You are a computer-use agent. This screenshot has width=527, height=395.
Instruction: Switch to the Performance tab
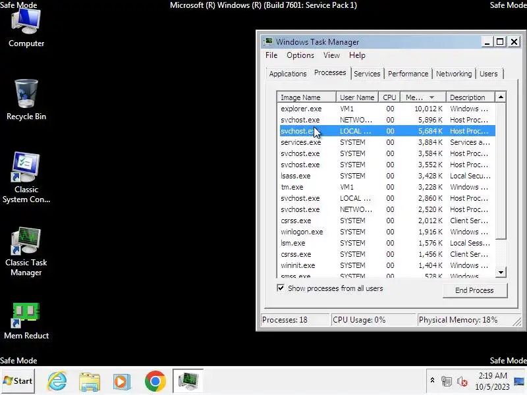(x=408, y=74)
